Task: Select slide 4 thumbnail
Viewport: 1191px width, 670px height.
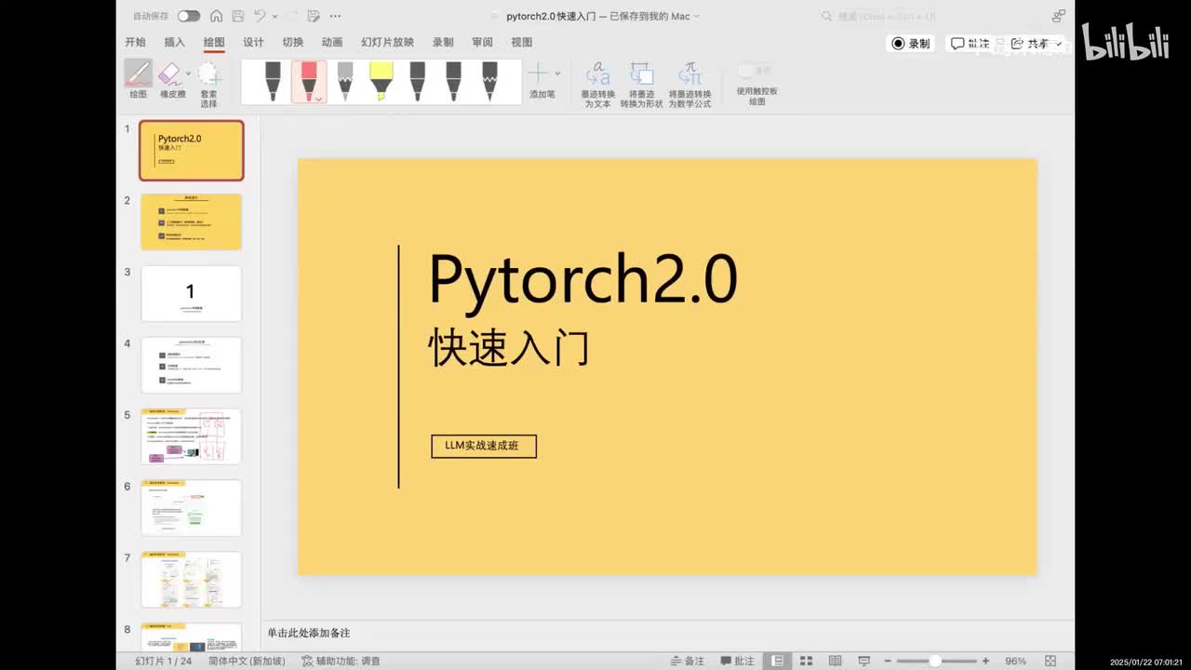Action: [x=191, y=365]
